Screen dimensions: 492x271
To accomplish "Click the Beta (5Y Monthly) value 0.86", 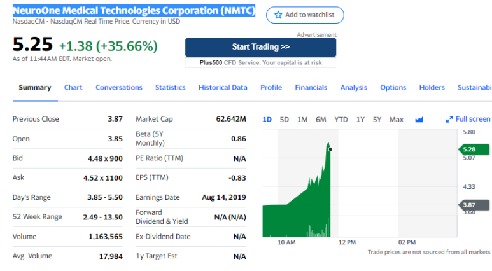I will [x=239, y=139].
